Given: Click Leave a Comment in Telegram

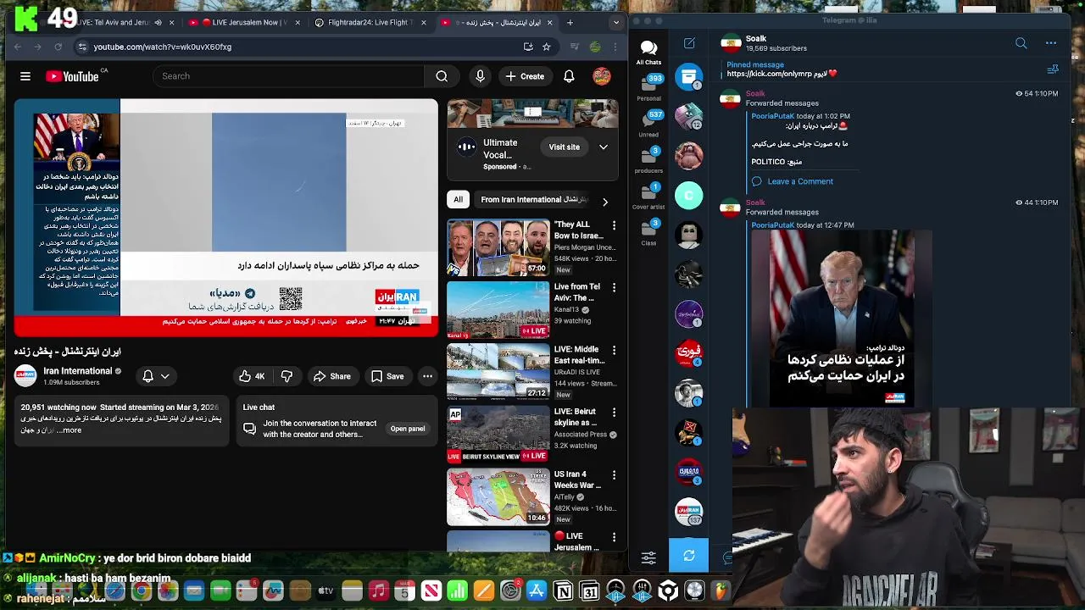Looking at the screenshot, I should (792, 181).
